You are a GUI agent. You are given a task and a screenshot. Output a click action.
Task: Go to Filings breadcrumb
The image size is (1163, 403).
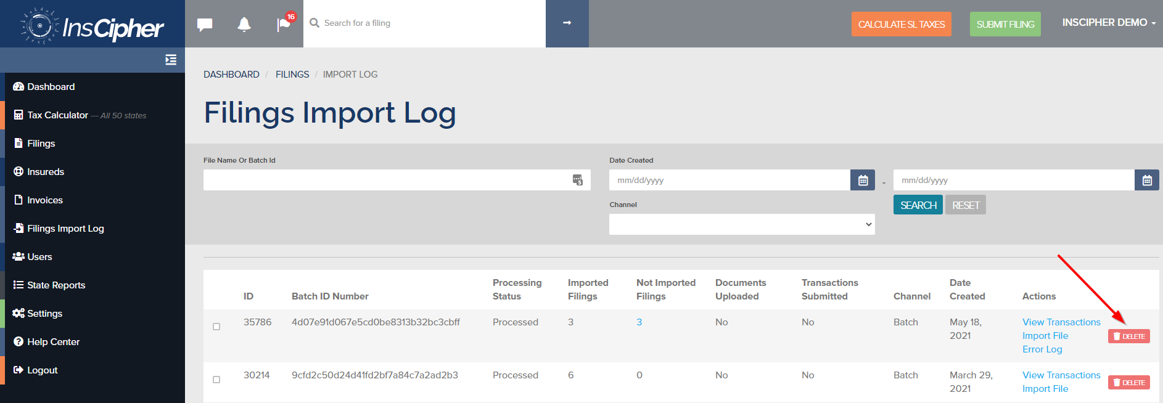292,75
